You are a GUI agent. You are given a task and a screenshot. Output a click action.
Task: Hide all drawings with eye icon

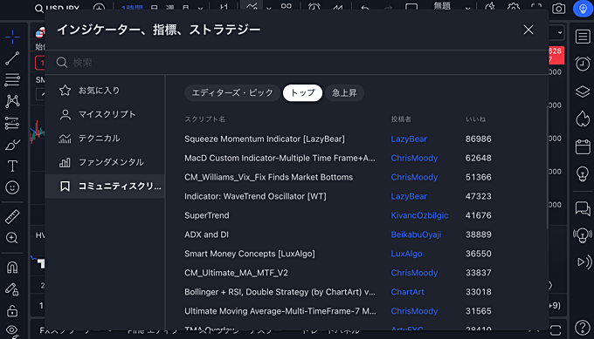(12, 330)
